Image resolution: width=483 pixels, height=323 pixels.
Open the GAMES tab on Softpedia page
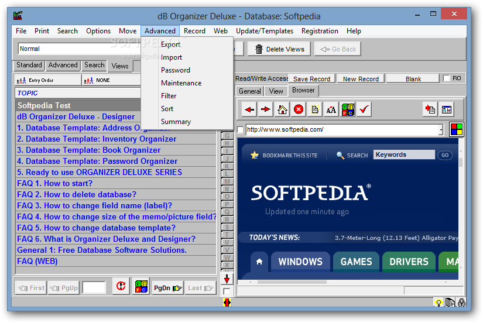[356, 262]
